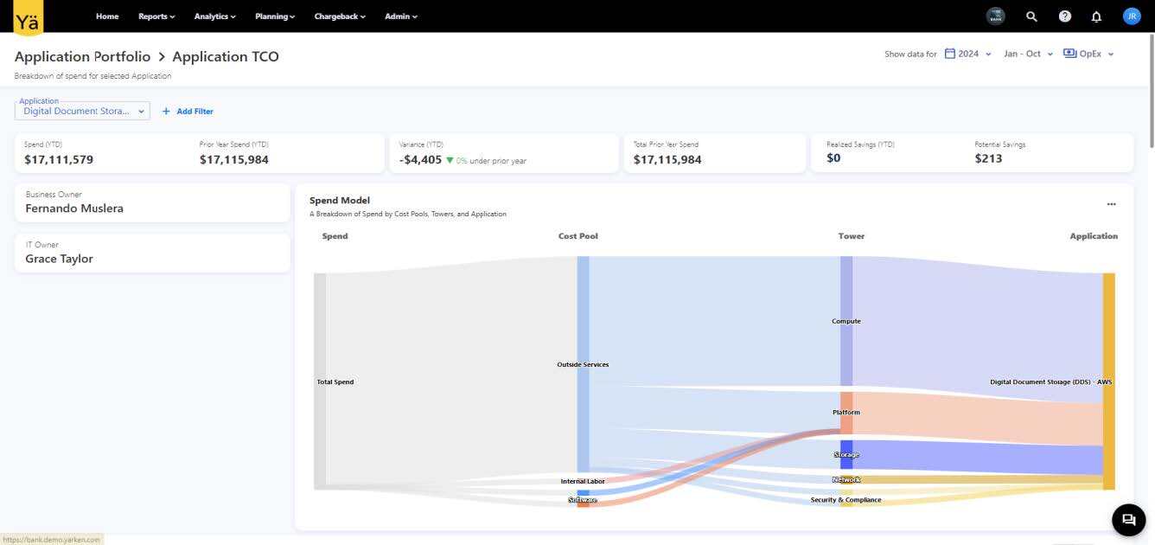This screenshot has width=1155, height=545.
Task: Check notifications via the bell icon
Action: tap(1096, 16)
